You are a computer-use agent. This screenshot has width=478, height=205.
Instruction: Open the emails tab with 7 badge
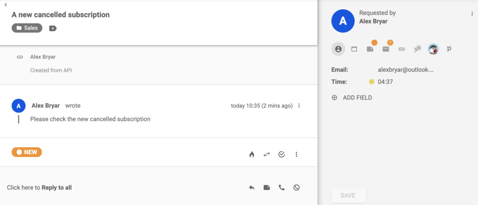coord(386,49)
